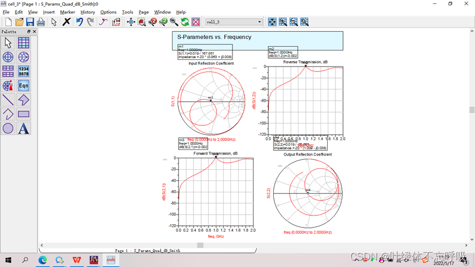Open the Help menu
Viewport: 475px width, 267px height.
click(x=181, y=12)
